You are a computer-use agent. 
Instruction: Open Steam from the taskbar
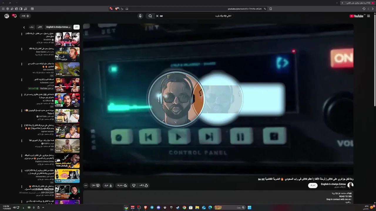coord(178,207)
